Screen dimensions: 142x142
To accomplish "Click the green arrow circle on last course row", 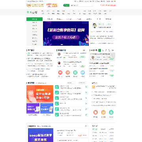I will (x=86, y=114).
